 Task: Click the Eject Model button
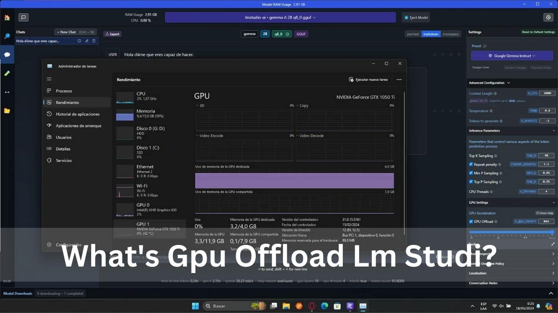tap(416, 18)
